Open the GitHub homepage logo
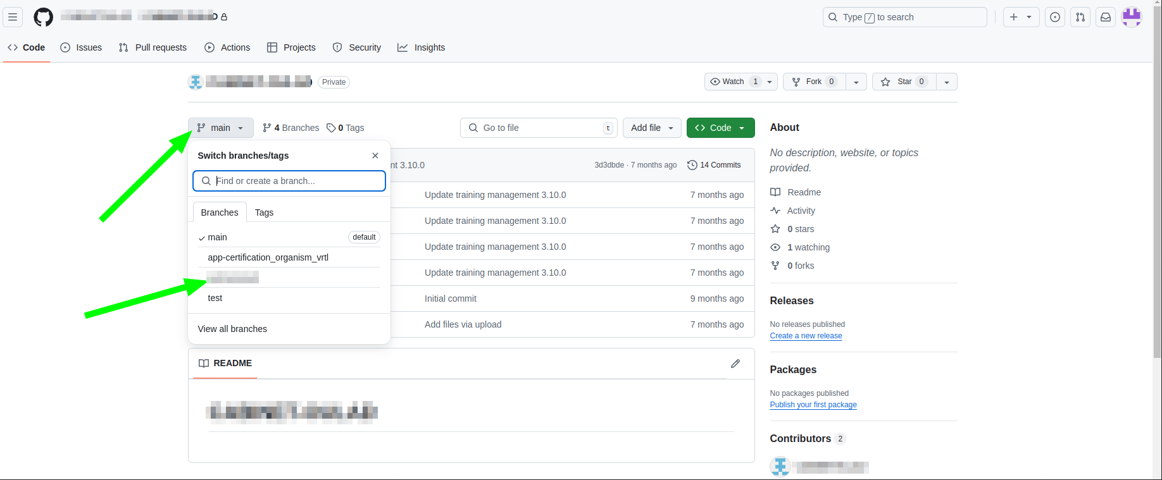 coord(43,17)
